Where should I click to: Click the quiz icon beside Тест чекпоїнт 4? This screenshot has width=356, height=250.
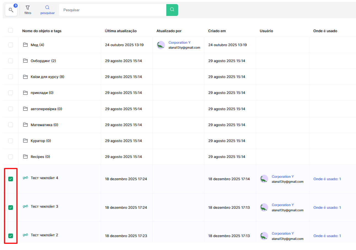[25, 178]
